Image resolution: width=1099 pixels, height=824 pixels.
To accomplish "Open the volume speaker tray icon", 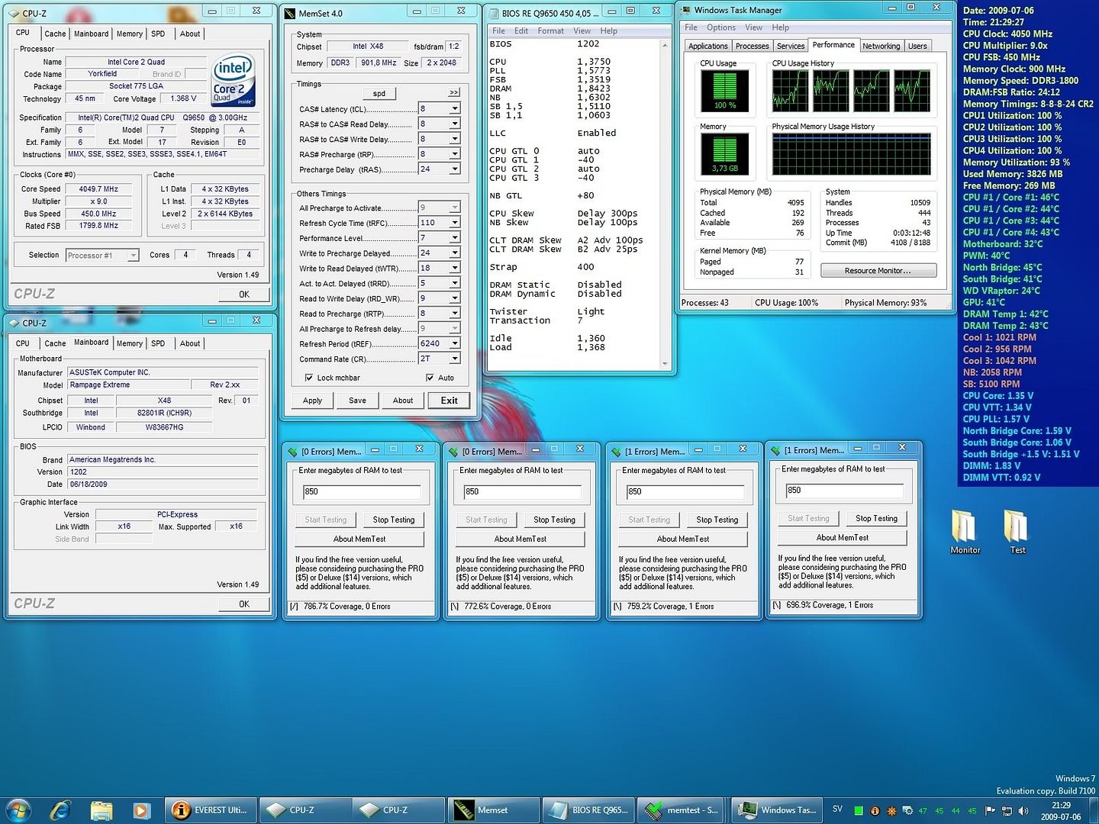I will (x=1023, y=810).
